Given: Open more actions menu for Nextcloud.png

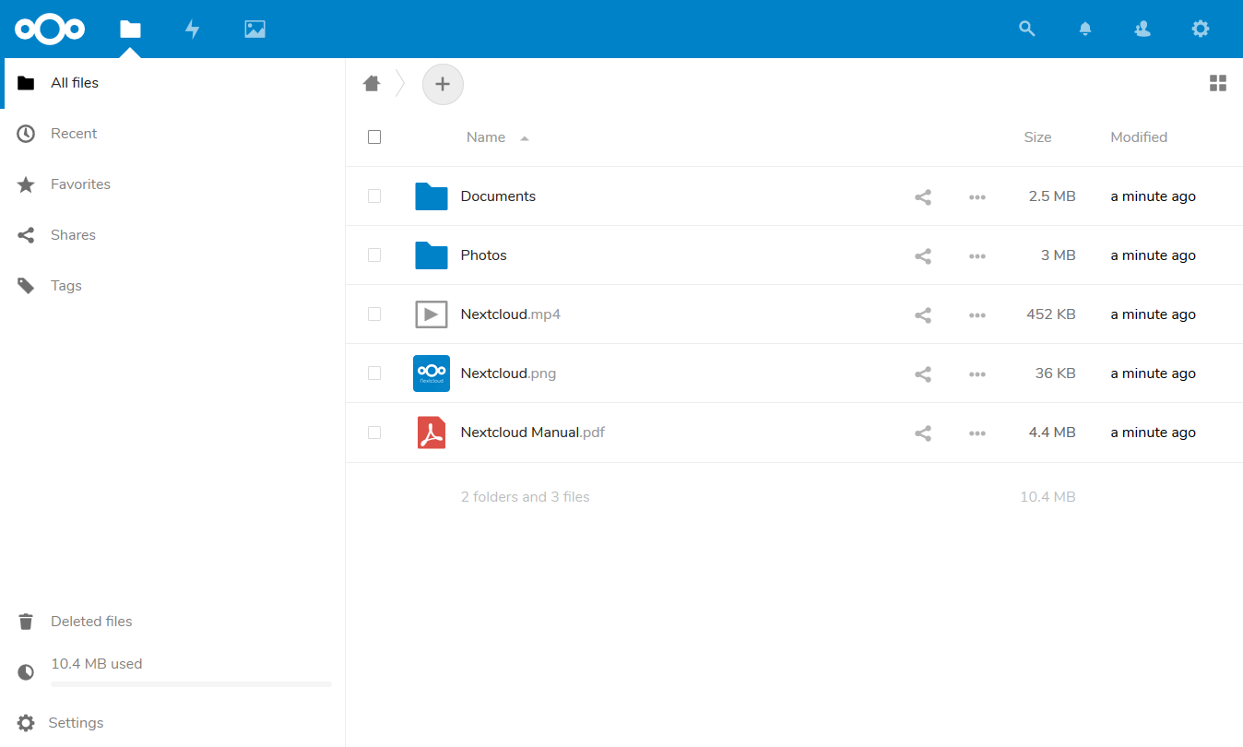Looking at the screenshot, I should [x=977, y=374].
